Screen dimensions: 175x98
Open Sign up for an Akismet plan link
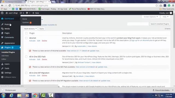point(142,40)
